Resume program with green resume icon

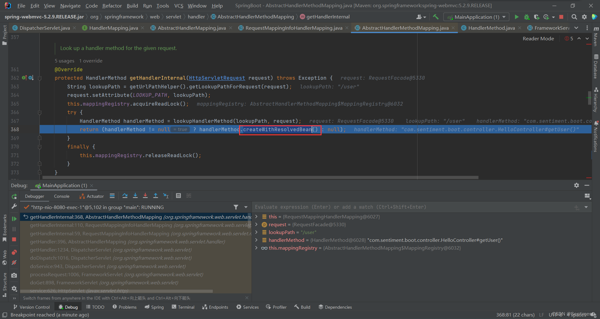point(14,219)
